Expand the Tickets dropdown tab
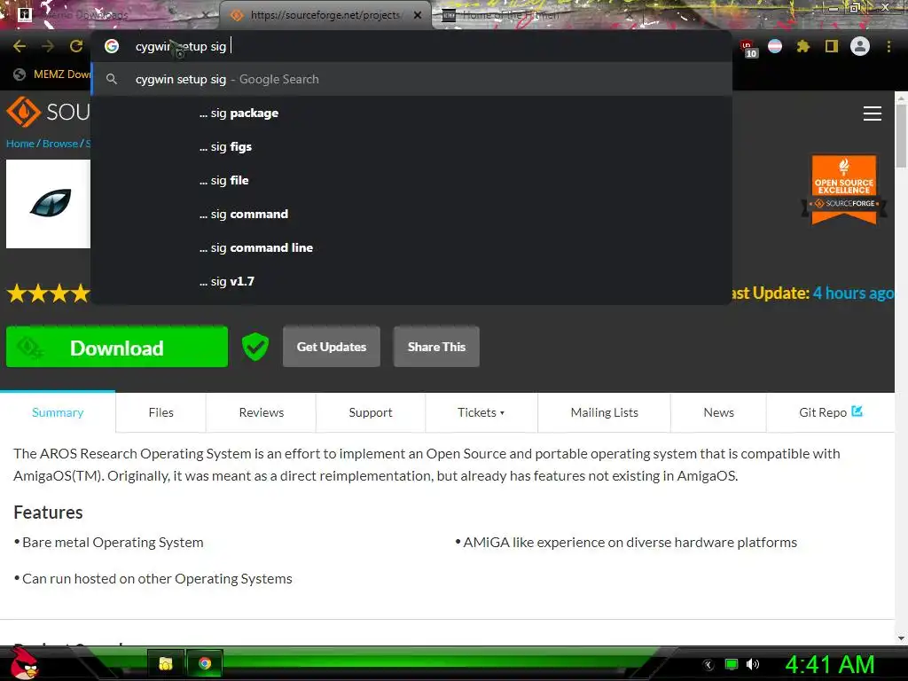The width and height of the screenshot is (908, 681). [x=481, y=412]
